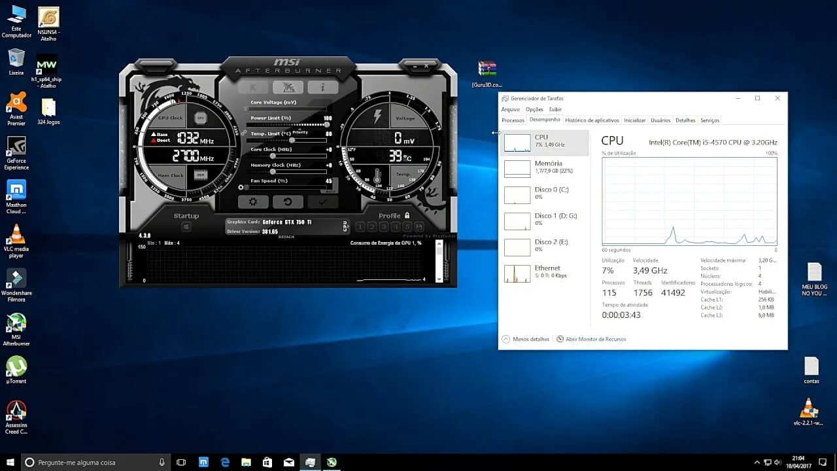
Task: Click the overclock scanner icon in Afterburner
Action: click(288, 87)
